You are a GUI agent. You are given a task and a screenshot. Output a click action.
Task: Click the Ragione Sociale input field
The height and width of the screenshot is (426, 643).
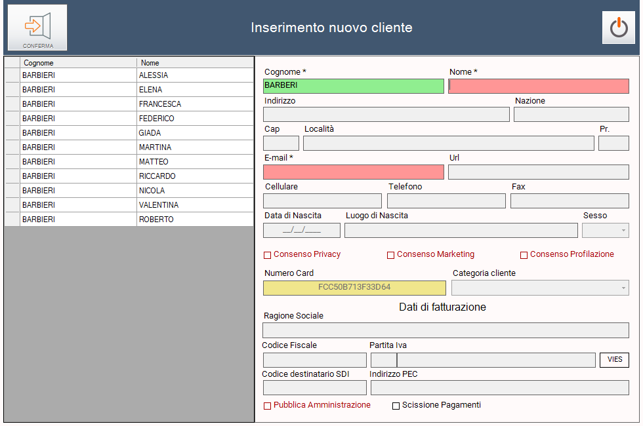coord(446,330)
